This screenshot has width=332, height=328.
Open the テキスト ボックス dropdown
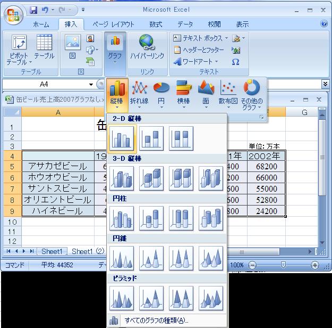pyautogui.click(x=200, y=38)
